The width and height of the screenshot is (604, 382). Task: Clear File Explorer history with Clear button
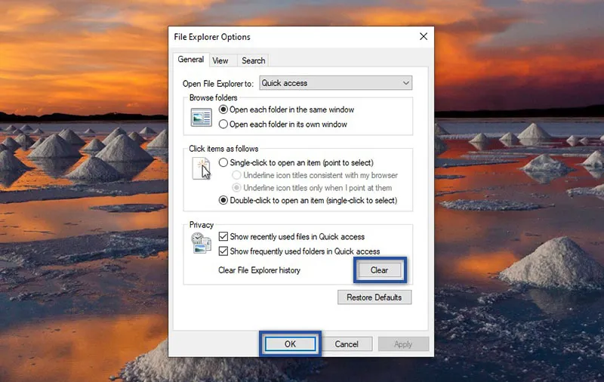click(x=380, y=270)
